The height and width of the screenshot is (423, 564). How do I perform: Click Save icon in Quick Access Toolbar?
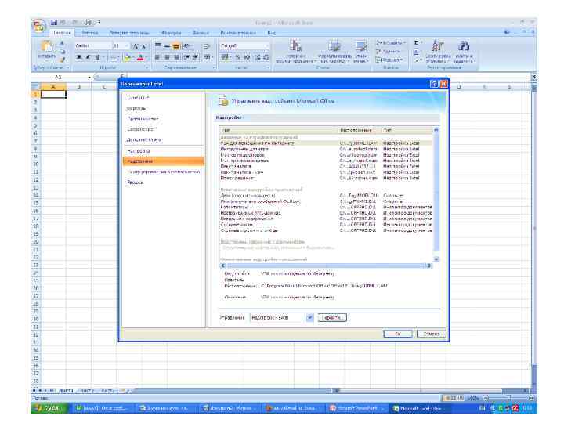click(54, 22)
